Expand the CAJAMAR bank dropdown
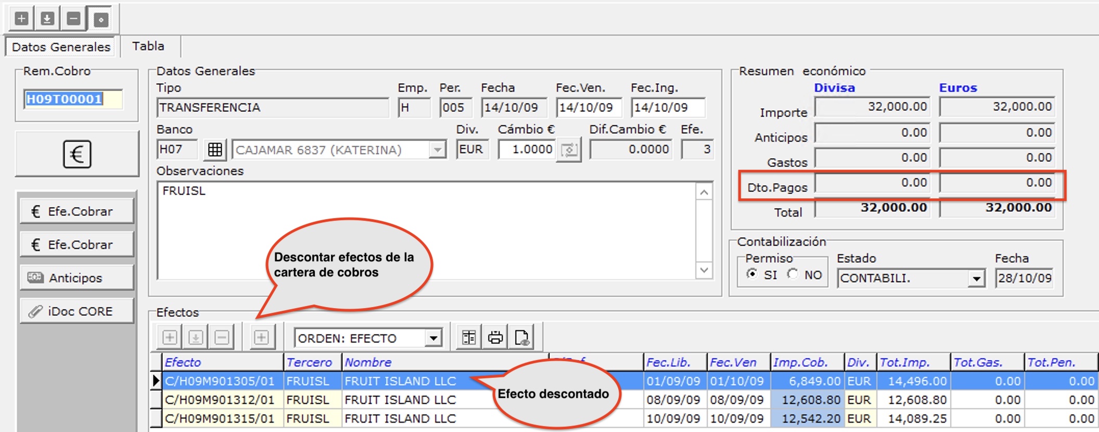The height and width of the screenshot is (432, 1099). point(438,150)
